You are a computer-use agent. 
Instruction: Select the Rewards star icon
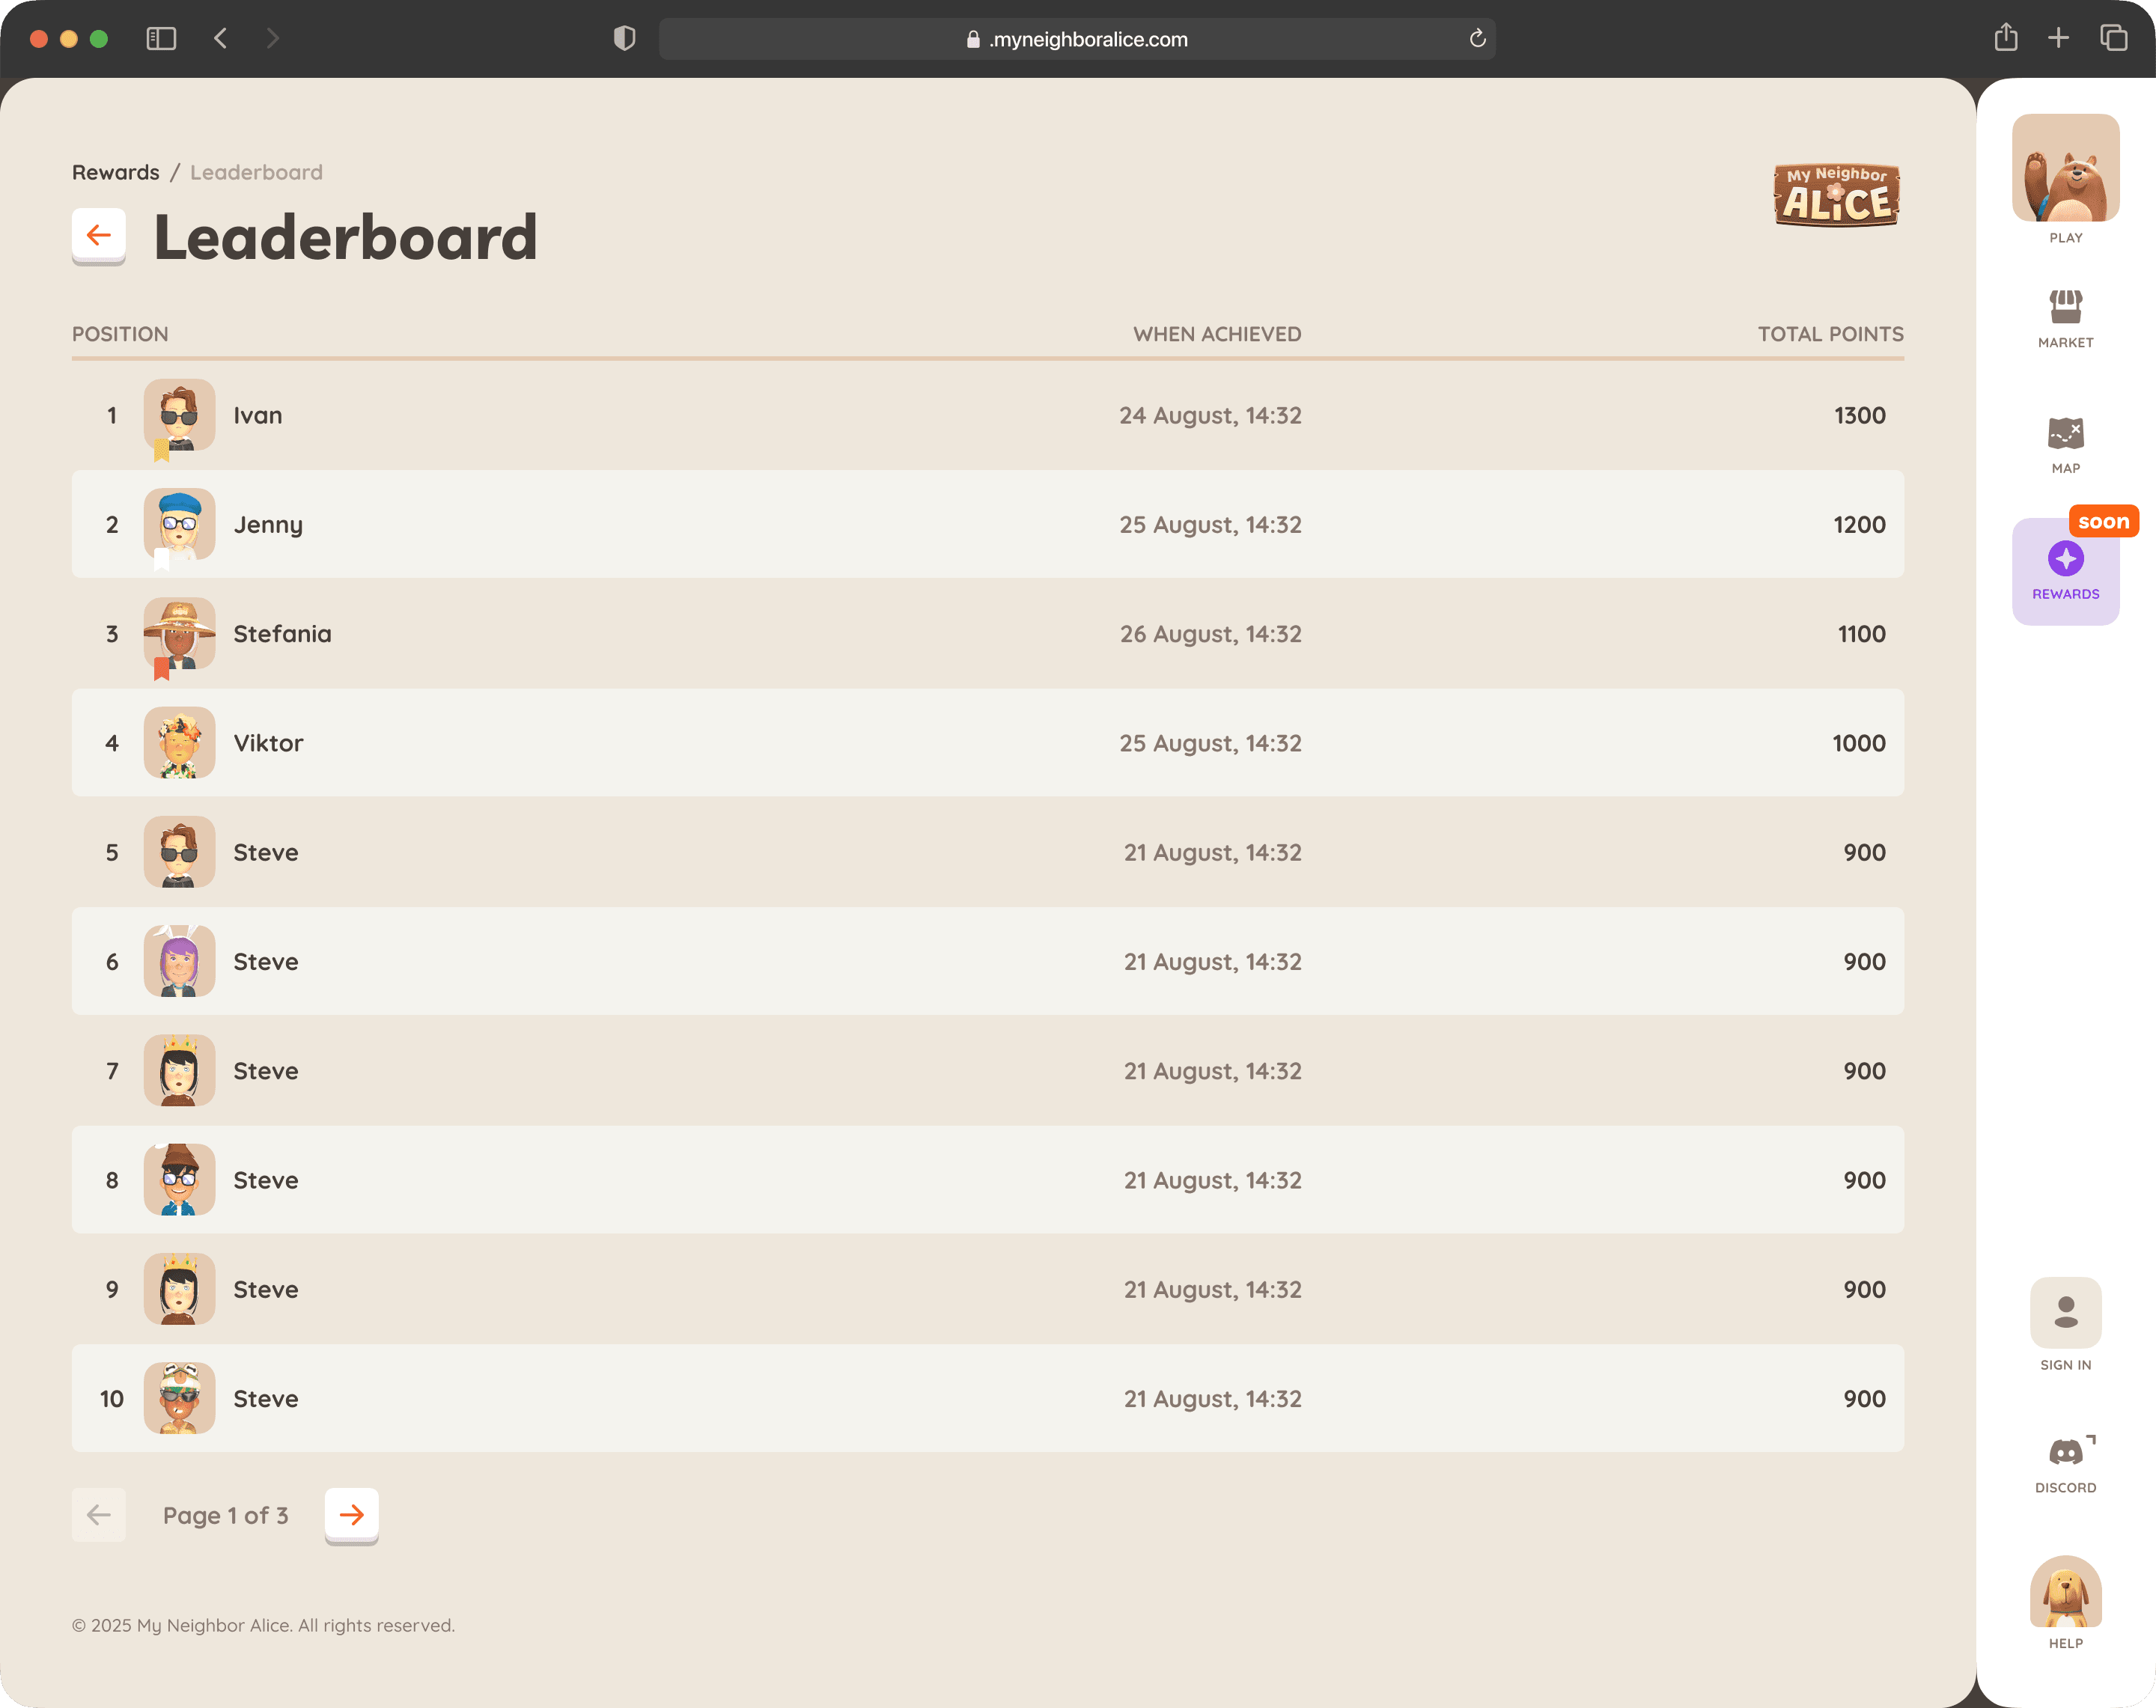click(x=2065, y=559)
